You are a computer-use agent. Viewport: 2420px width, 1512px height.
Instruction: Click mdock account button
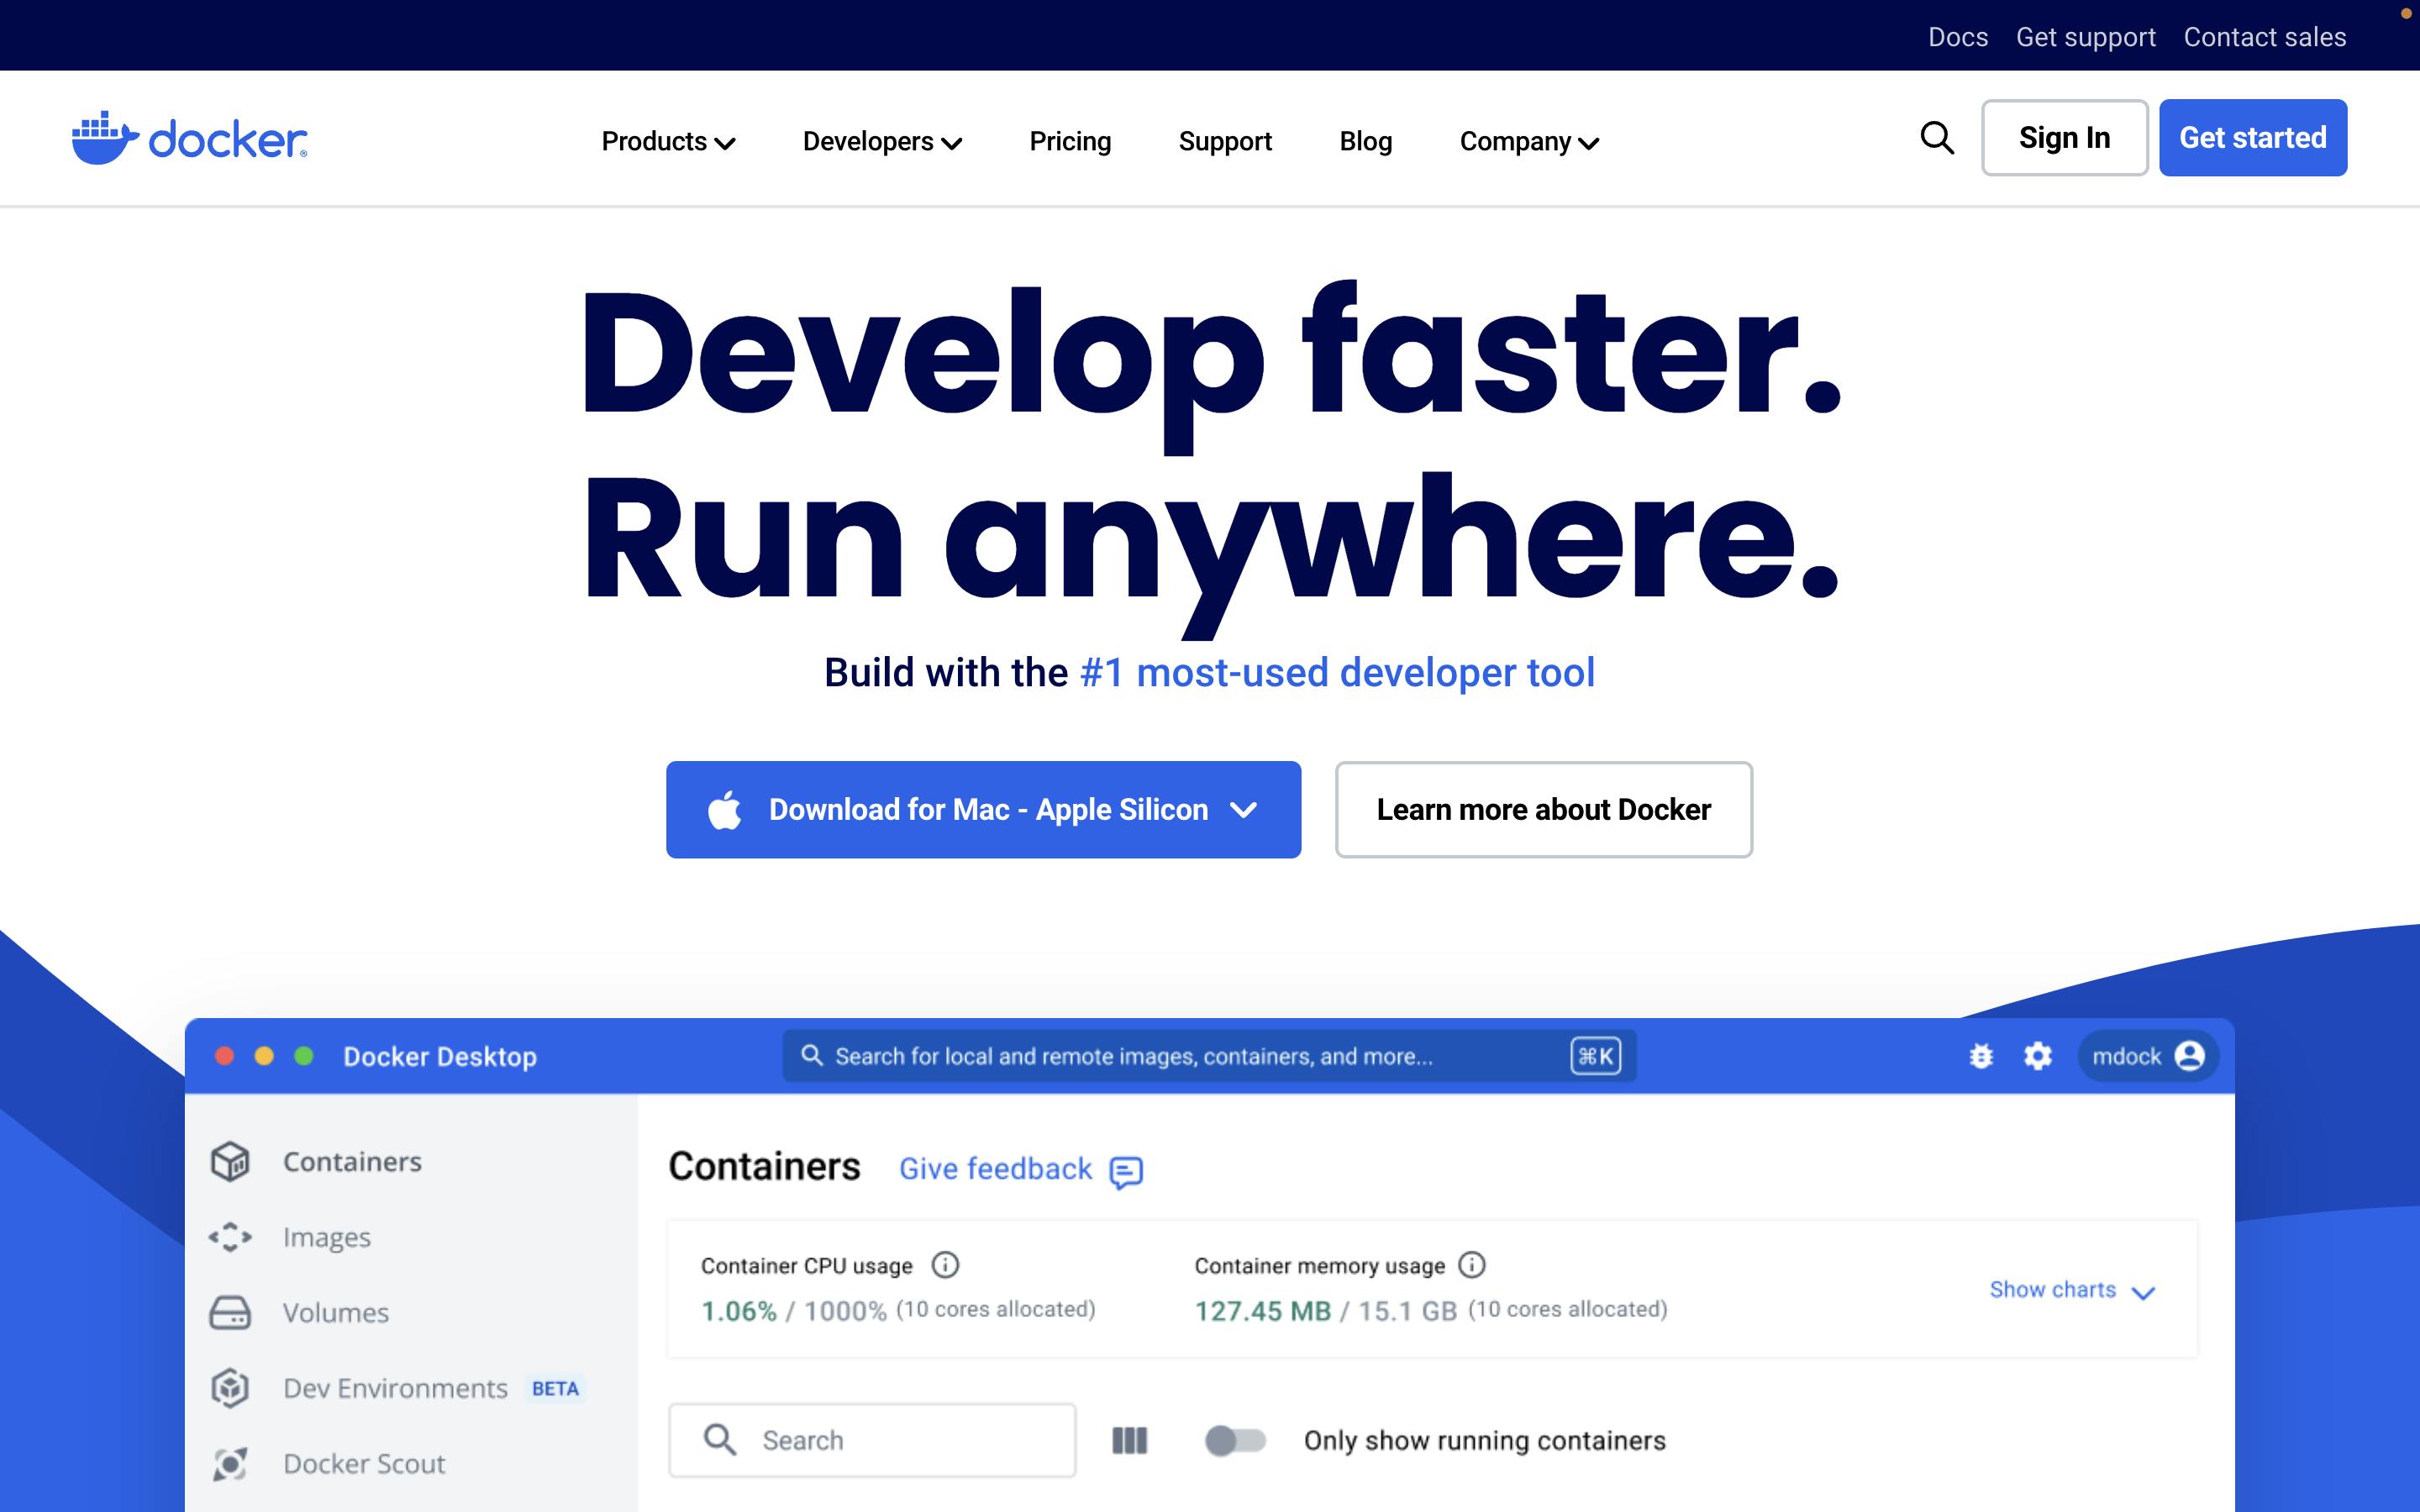click(x=2148, y=1056)
